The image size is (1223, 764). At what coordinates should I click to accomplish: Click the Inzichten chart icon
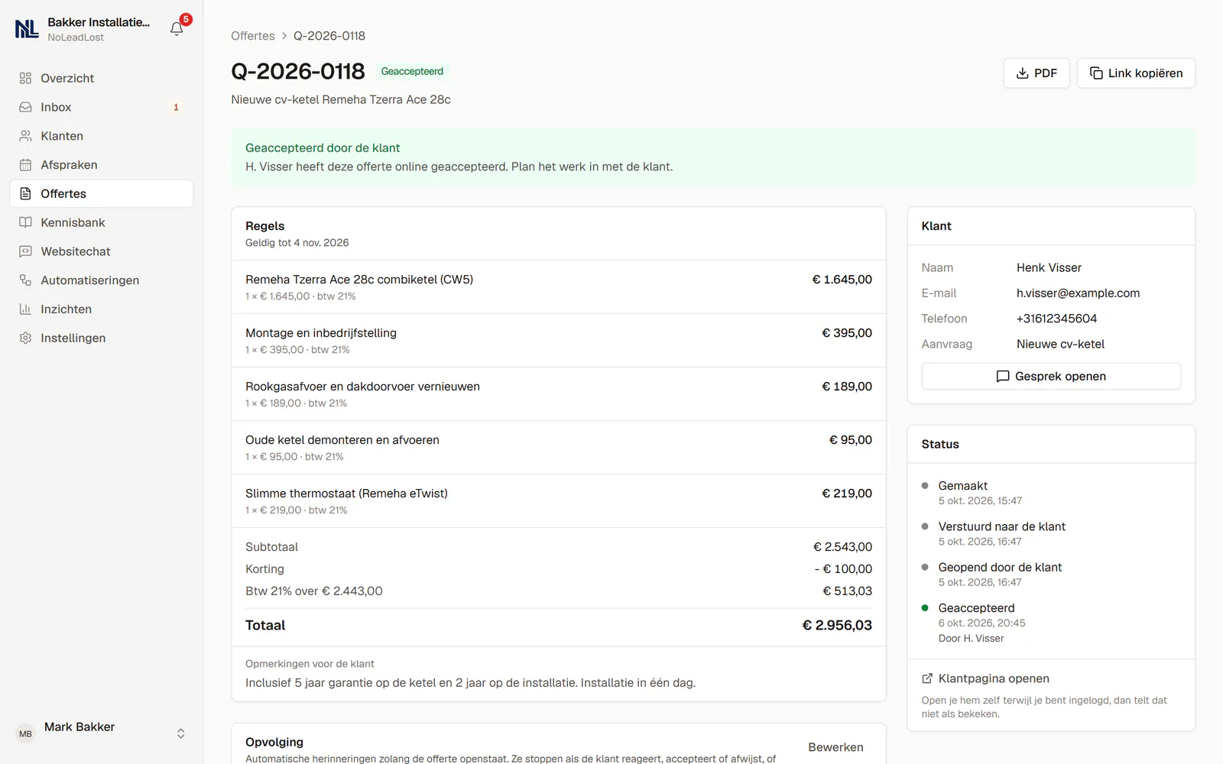25,309
